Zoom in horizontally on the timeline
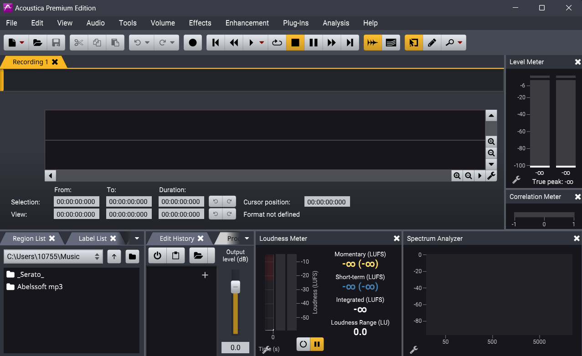This screenshot has width=582, height=356. point(457,176)
